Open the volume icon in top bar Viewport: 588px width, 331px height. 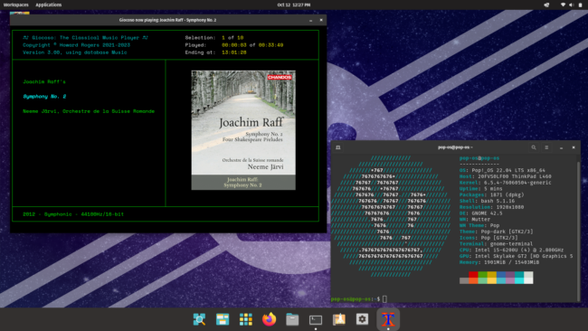(x=571, y=5)
